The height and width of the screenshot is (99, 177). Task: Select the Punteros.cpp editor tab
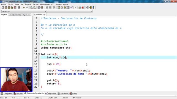(x=40, y=15)
